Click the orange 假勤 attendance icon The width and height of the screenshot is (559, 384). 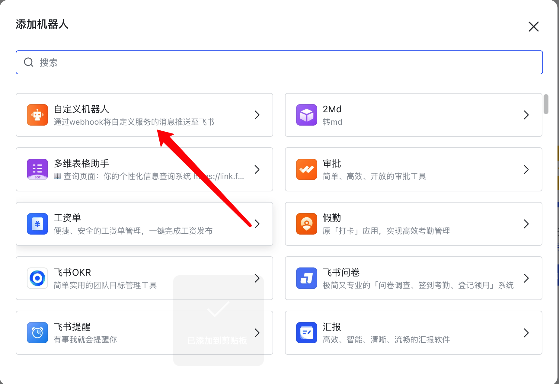[x=307, y=224]
